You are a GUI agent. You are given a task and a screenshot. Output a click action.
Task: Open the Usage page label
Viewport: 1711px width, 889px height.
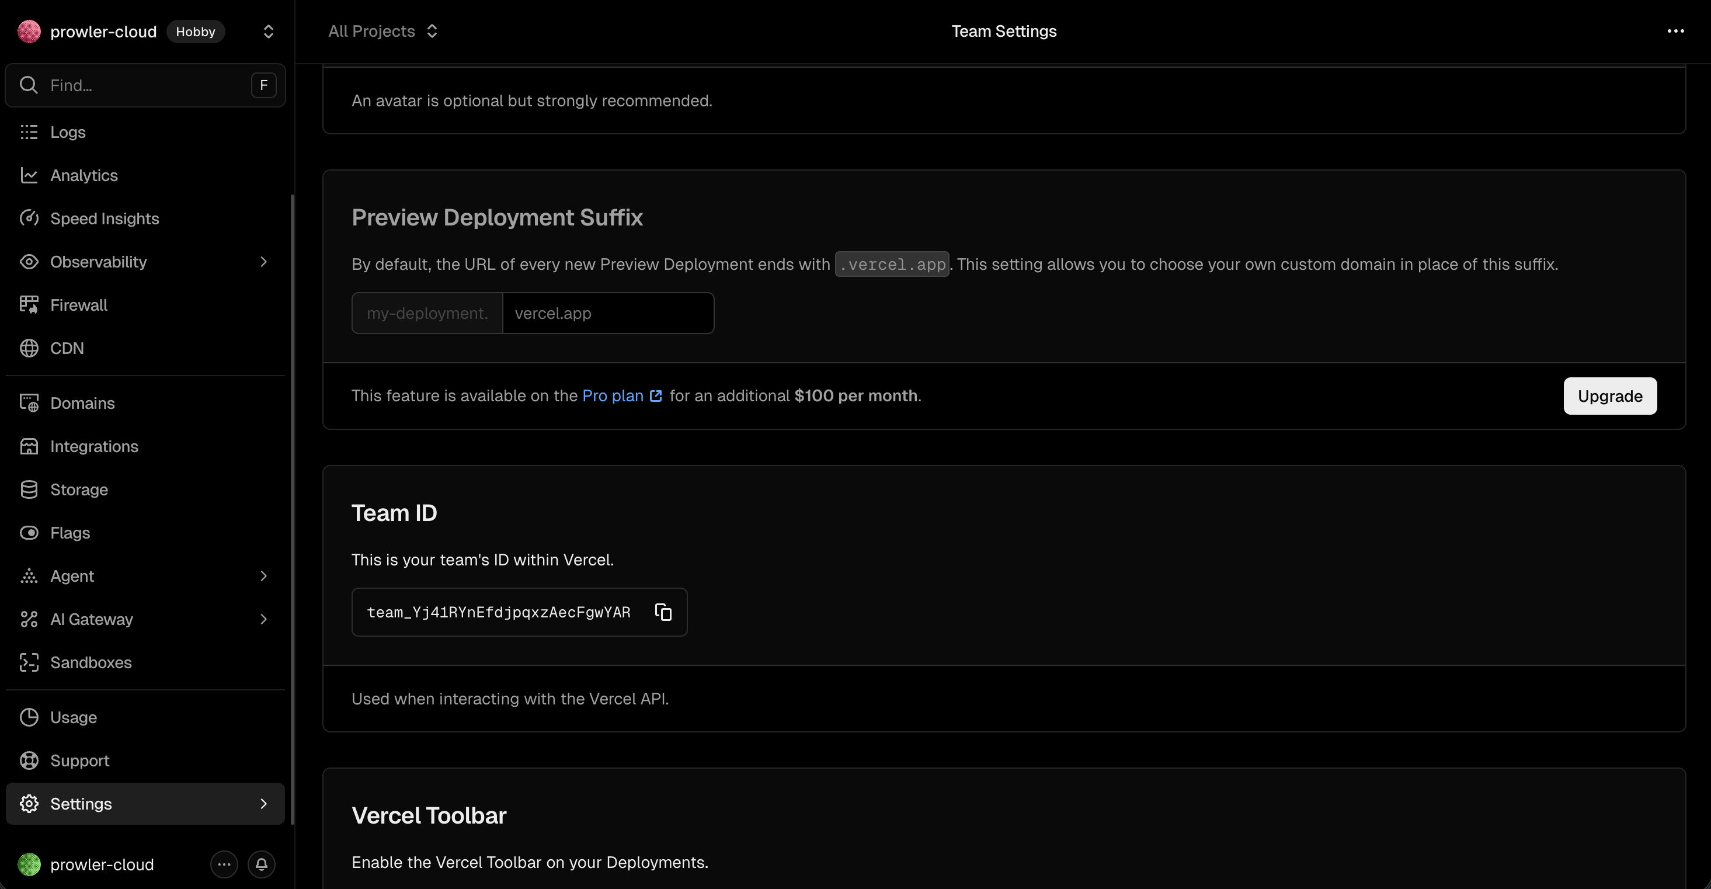74,718
